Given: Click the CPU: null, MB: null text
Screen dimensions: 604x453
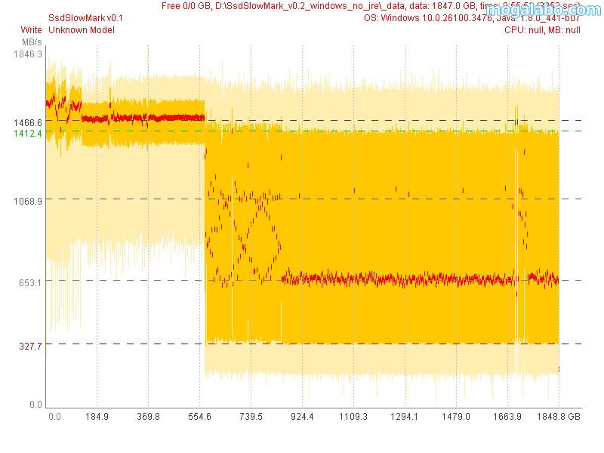Looking at the screenshot, I should pyautogui.click(x=542, y=30).
